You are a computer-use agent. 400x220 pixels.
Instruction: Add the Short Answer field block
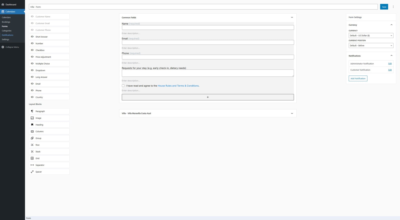(49, 37)
